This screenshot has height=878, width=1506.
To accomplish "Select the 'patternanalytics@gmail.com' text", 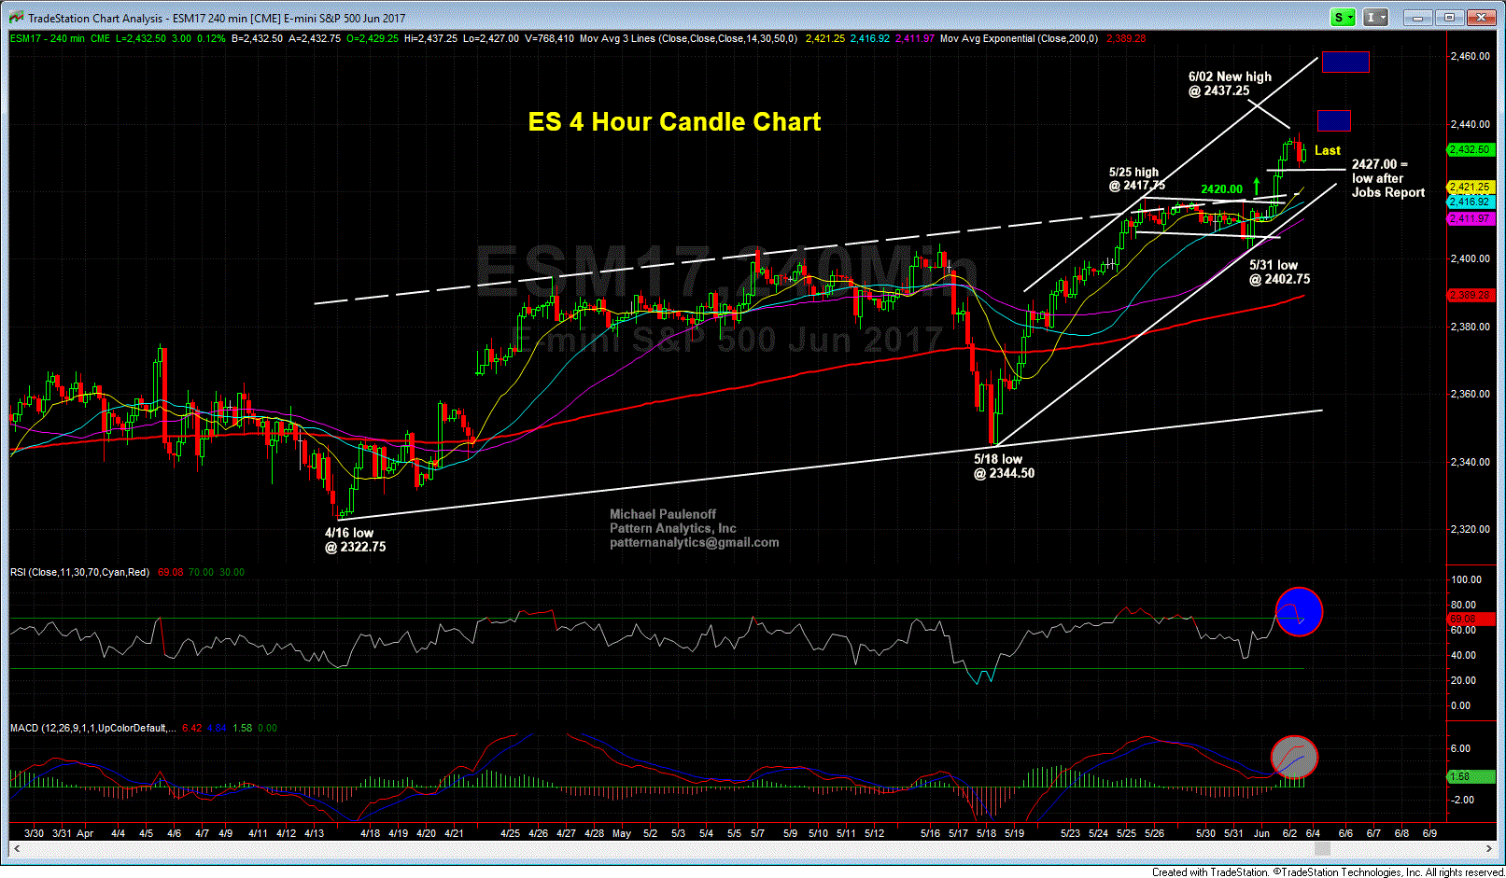I will tap(695, 543).
